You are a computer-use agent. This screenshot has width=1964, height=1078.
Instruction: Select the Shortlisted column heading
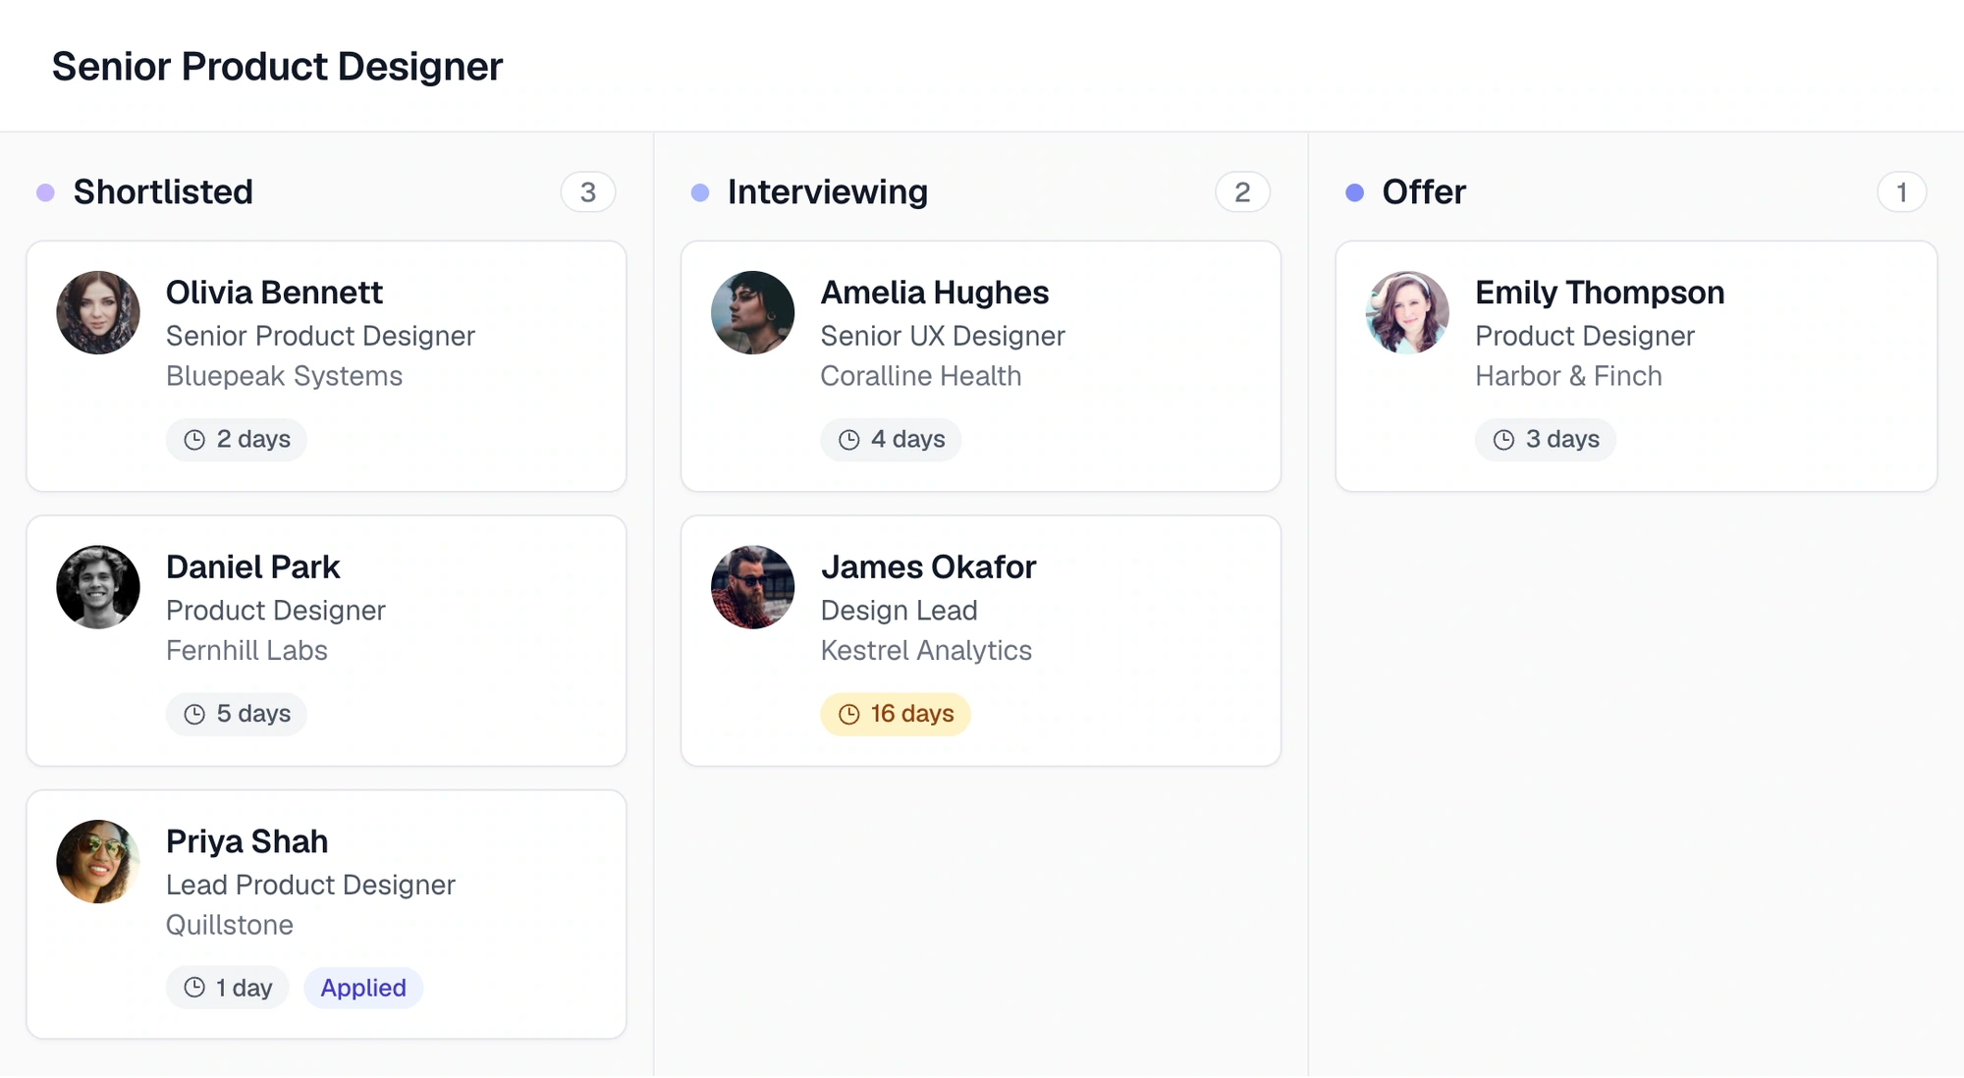(163, 192)
